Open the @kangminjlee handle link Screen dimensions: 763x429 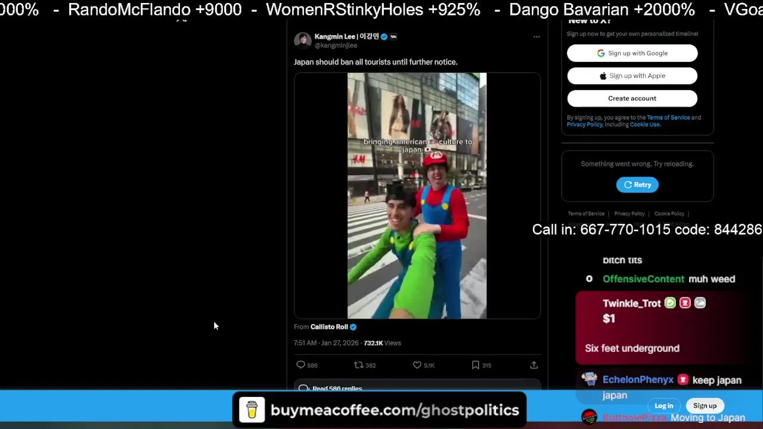(336, 45)
